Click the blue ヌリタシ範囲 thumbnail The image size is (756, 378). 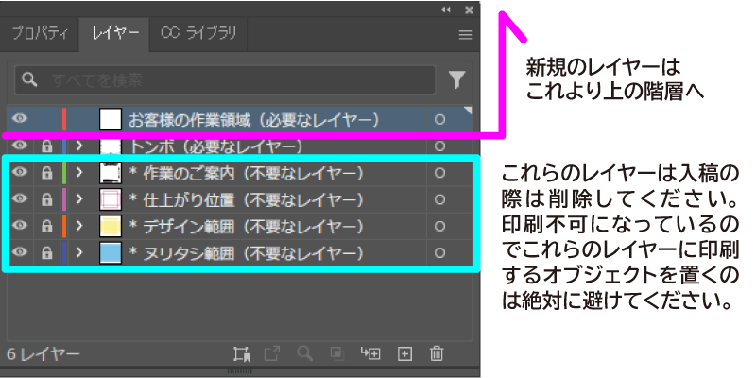coord(111,252)
